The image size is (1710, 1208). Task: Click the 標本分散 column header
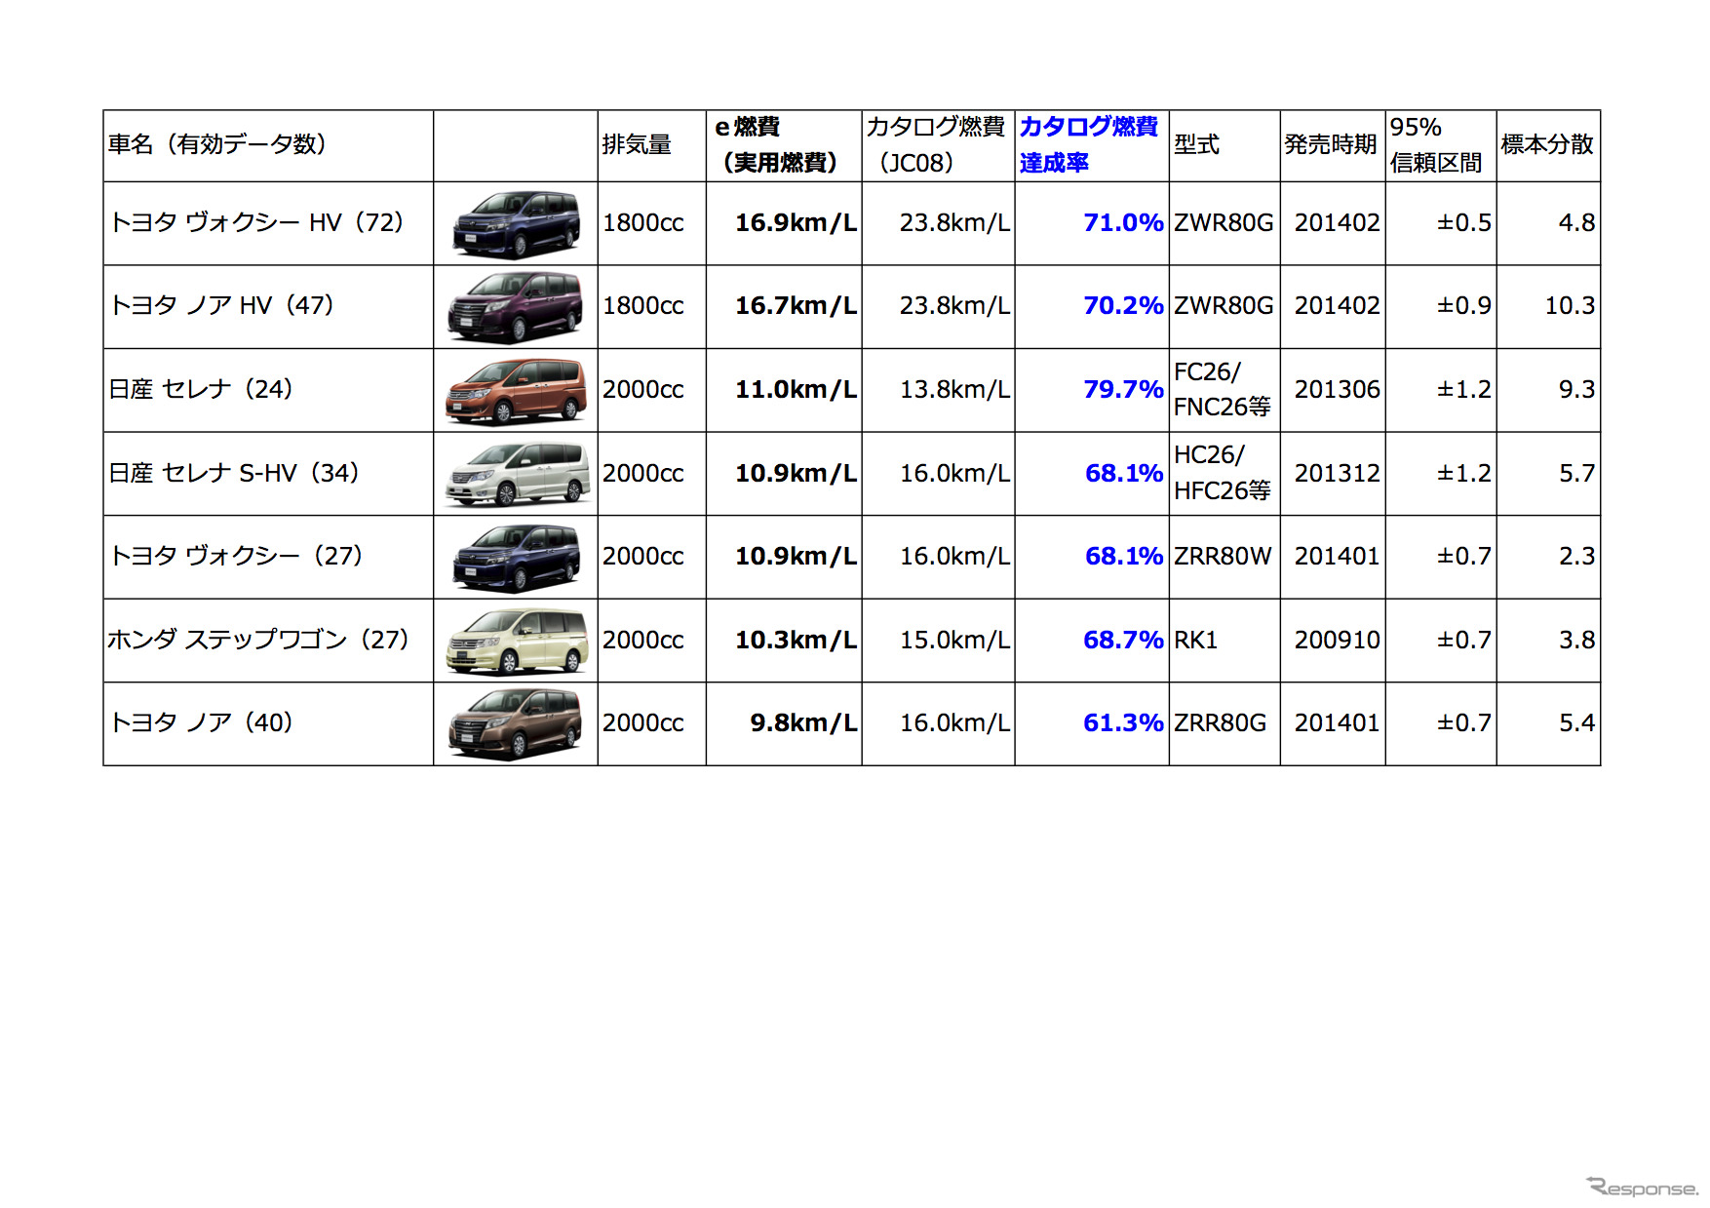[x=1546, y=144]
